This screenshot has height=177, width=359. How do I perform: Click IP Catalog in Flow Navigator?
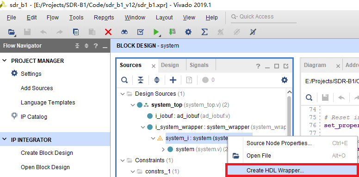[x=34, y=116]
